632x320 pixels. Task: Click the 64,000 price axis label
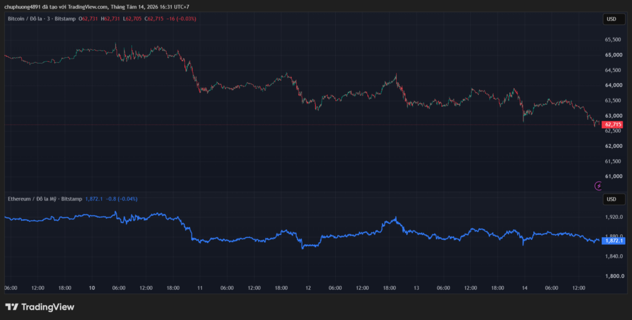click(x=613, y=85)
